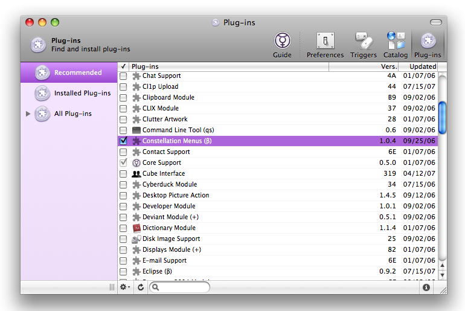Click the sidebar resize grip icon
Screen dimensions: 465x311
coord(112,287)
